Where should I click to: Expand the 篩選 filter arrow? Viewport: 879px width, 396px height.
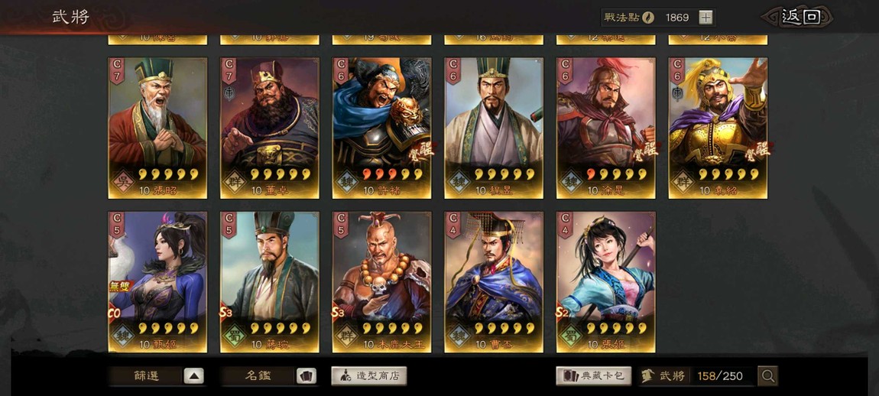point(193,376)
